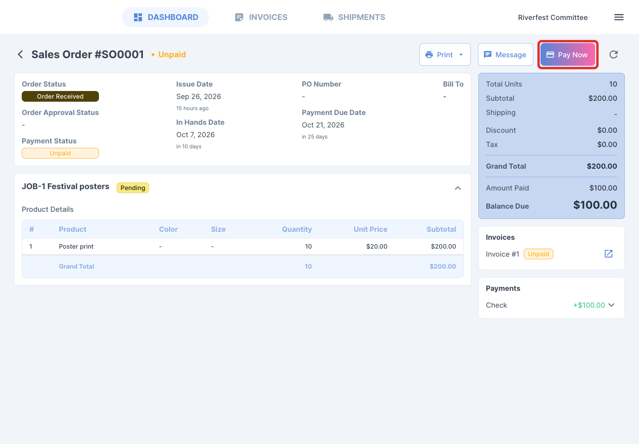This screenshot has width=639, height=444.
Task: Click the Unpaid badge next to Invoice #1
Action: 538,254
